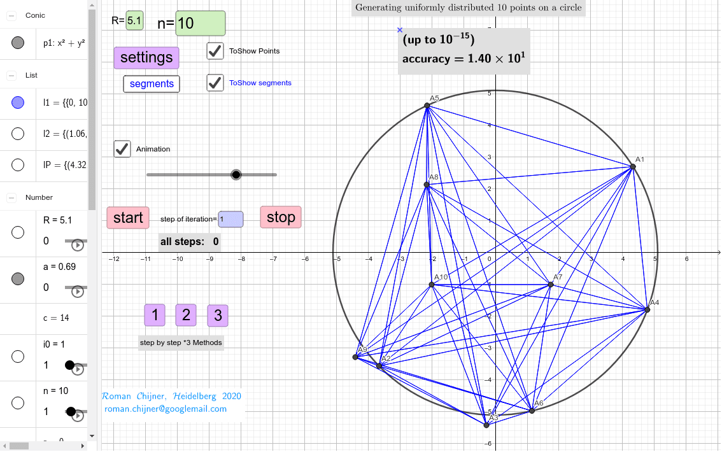Open the settings panel
722x452 pixels.
point(146,57)
